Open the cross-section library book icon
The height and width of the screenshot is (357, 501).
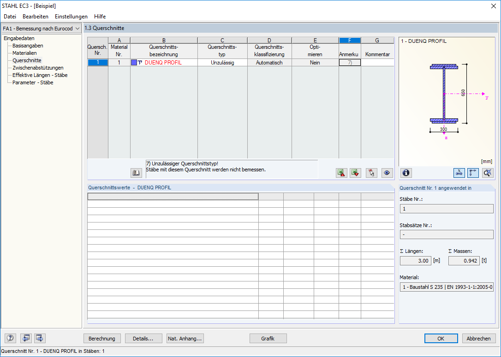pos(137,173)
